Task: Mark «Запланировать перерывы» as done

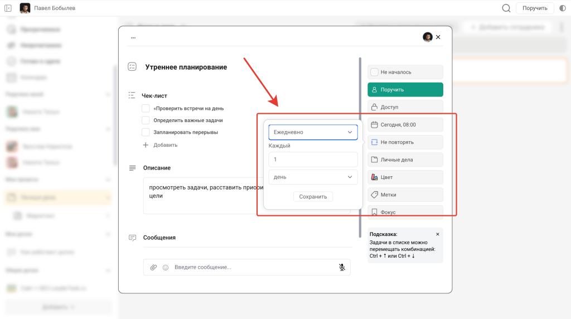Action: point(146,133)
